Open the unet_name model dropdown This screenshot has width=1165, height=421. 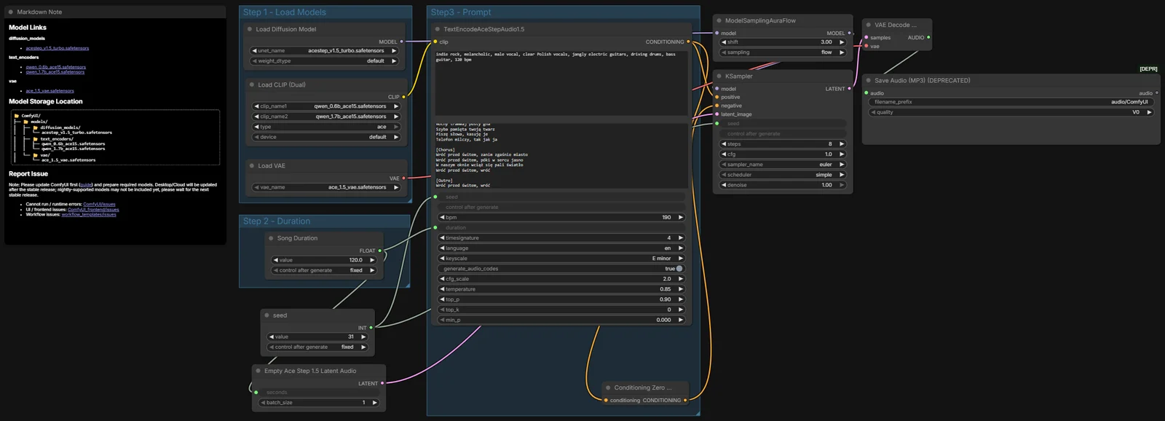(x=325, y=51)
